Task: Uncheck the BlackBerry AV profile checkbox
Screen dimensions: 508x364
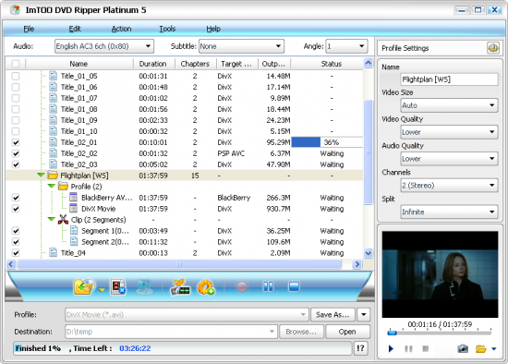Action: click(x=15, y=198)
